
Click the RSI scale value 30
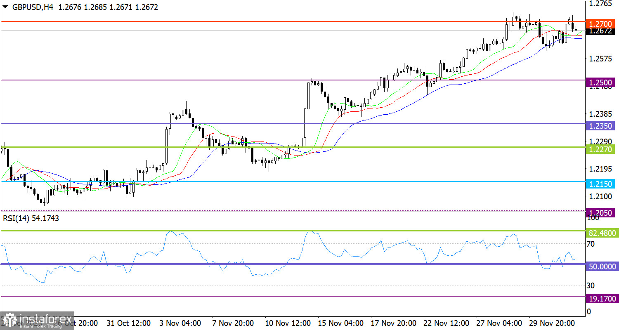click(591, 285)
